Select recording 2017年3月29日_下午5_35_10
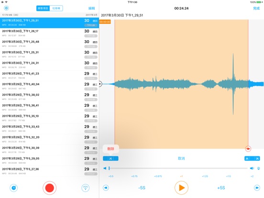 point(50,118)
